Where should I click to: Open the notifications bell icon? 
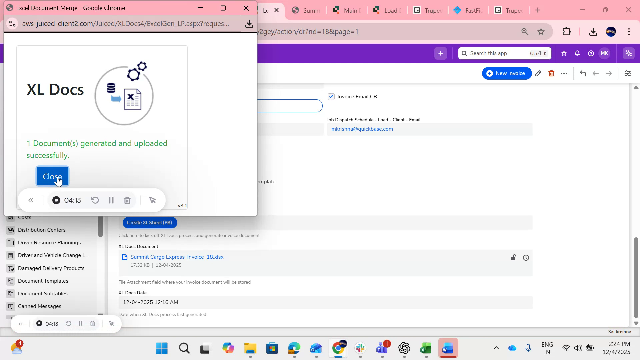click(577, 53)
